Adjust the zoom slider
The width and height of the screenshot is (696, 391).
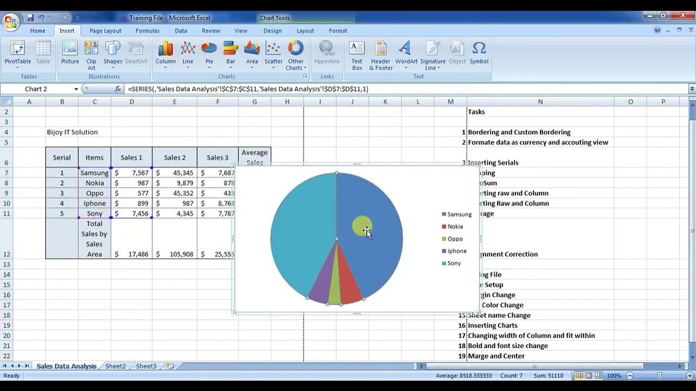[x=659, y=376]
